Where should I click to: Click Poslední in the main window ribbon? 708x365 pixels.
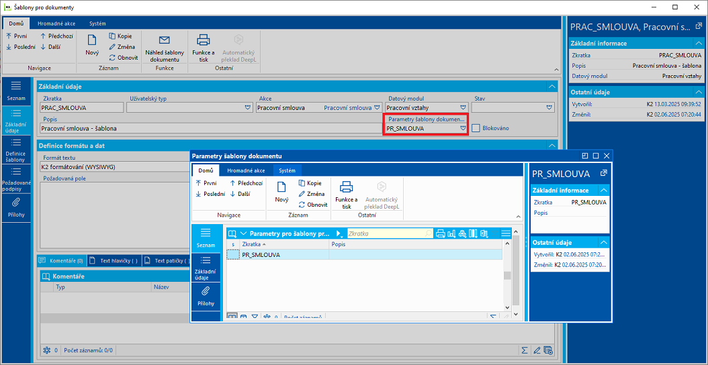tap(20, 46)
